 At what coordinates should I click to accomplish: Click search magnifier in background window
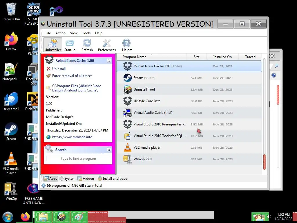[276, 66]
